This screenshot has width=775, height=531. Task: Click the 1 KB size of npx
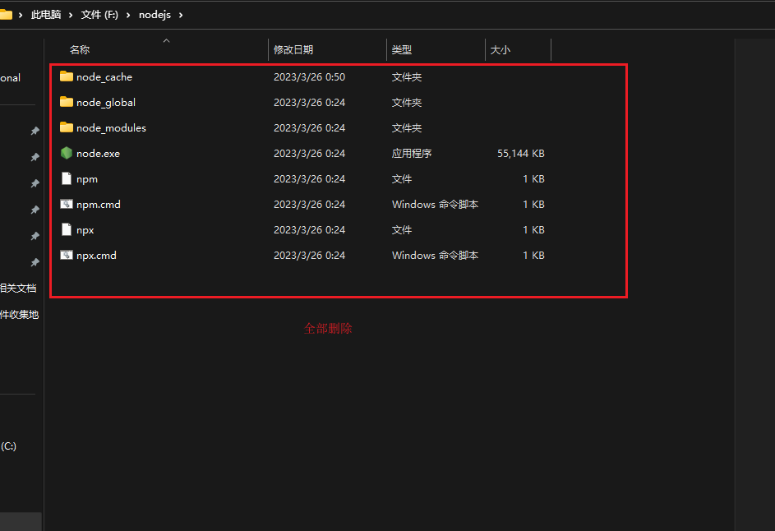coord(534,230)
